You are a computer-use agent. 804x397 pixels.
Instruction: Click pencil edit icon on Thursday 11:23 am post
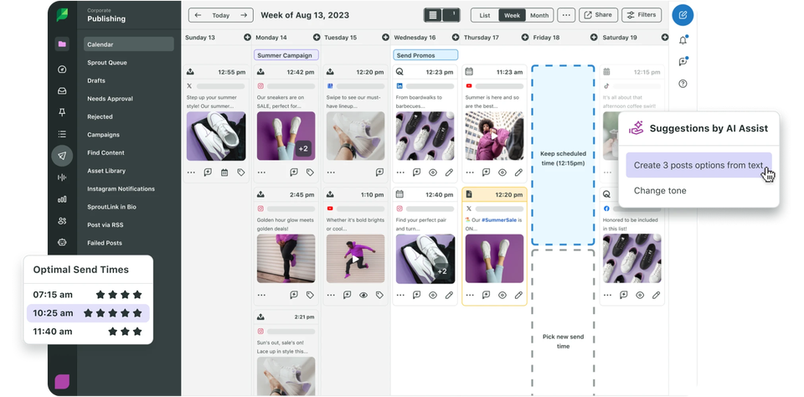(x=518, y=173)
